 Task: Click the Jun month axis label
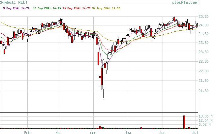tap(162, 133)
